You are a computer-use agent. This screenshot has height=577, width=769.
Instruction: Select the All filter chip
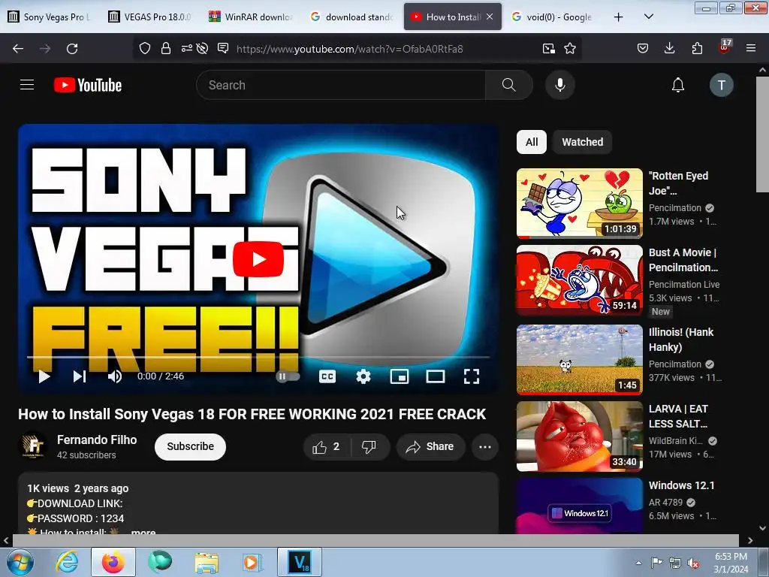coord(532,142)
